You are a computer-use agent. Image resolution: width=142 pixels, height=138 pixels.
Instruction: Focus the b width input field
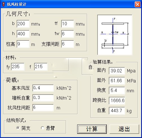tap(23, 24)
